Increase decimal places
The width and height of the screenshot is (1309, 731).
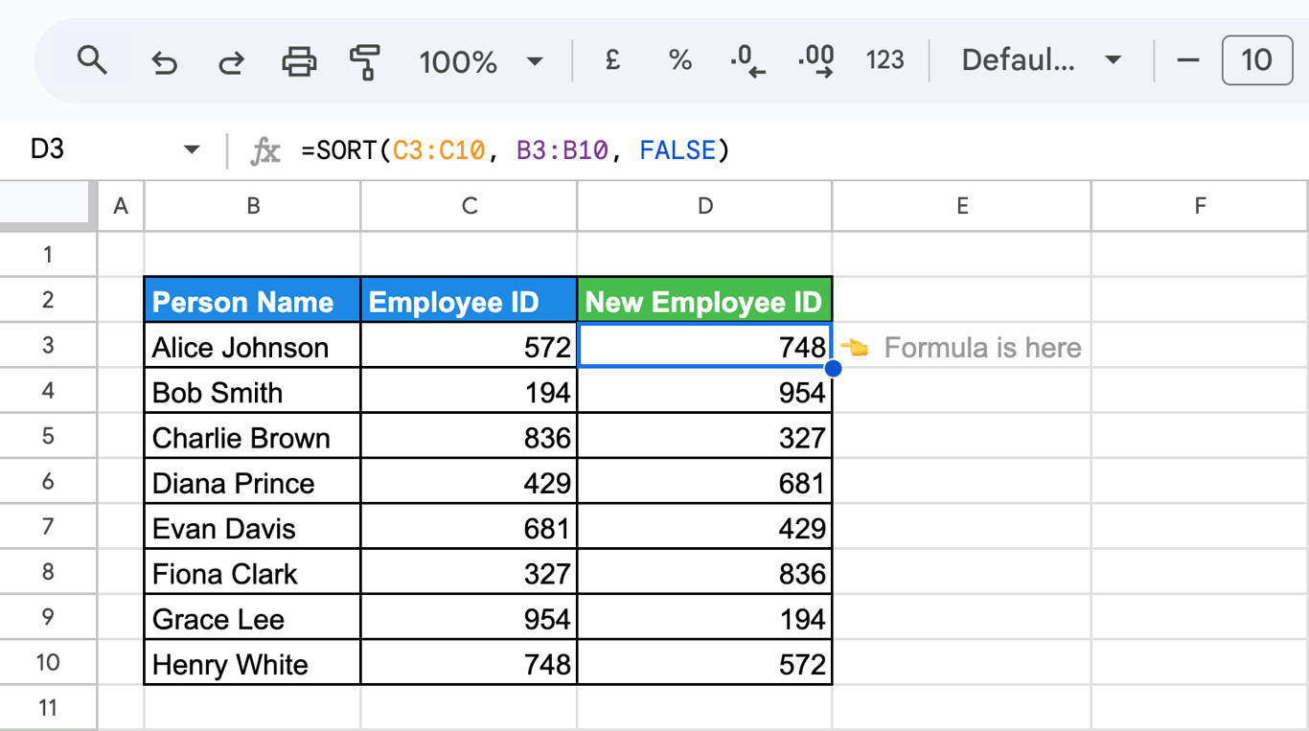[815, 61]
